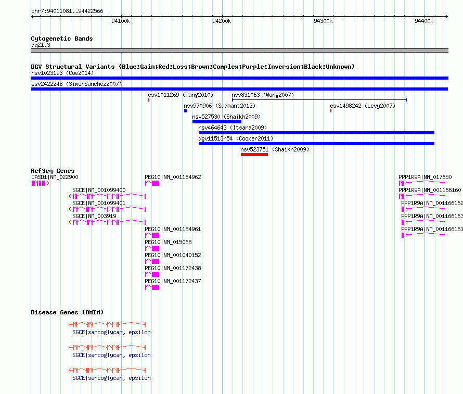This screenshot has width=463, height=394.
Task: Click the chr7:94011081..94422566 coordinate text
Action: coord(67,11)
